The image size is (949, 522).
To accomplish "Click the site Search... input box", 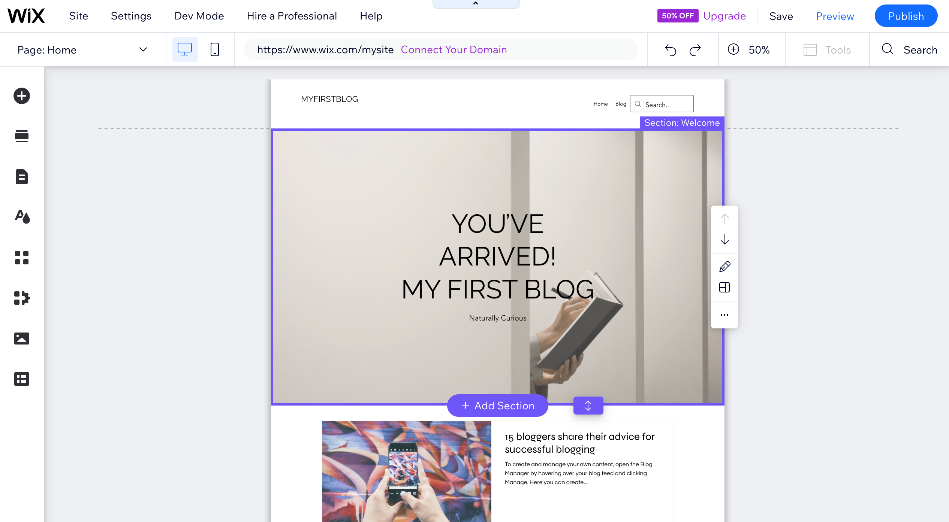I will click(x=662, y=104).
